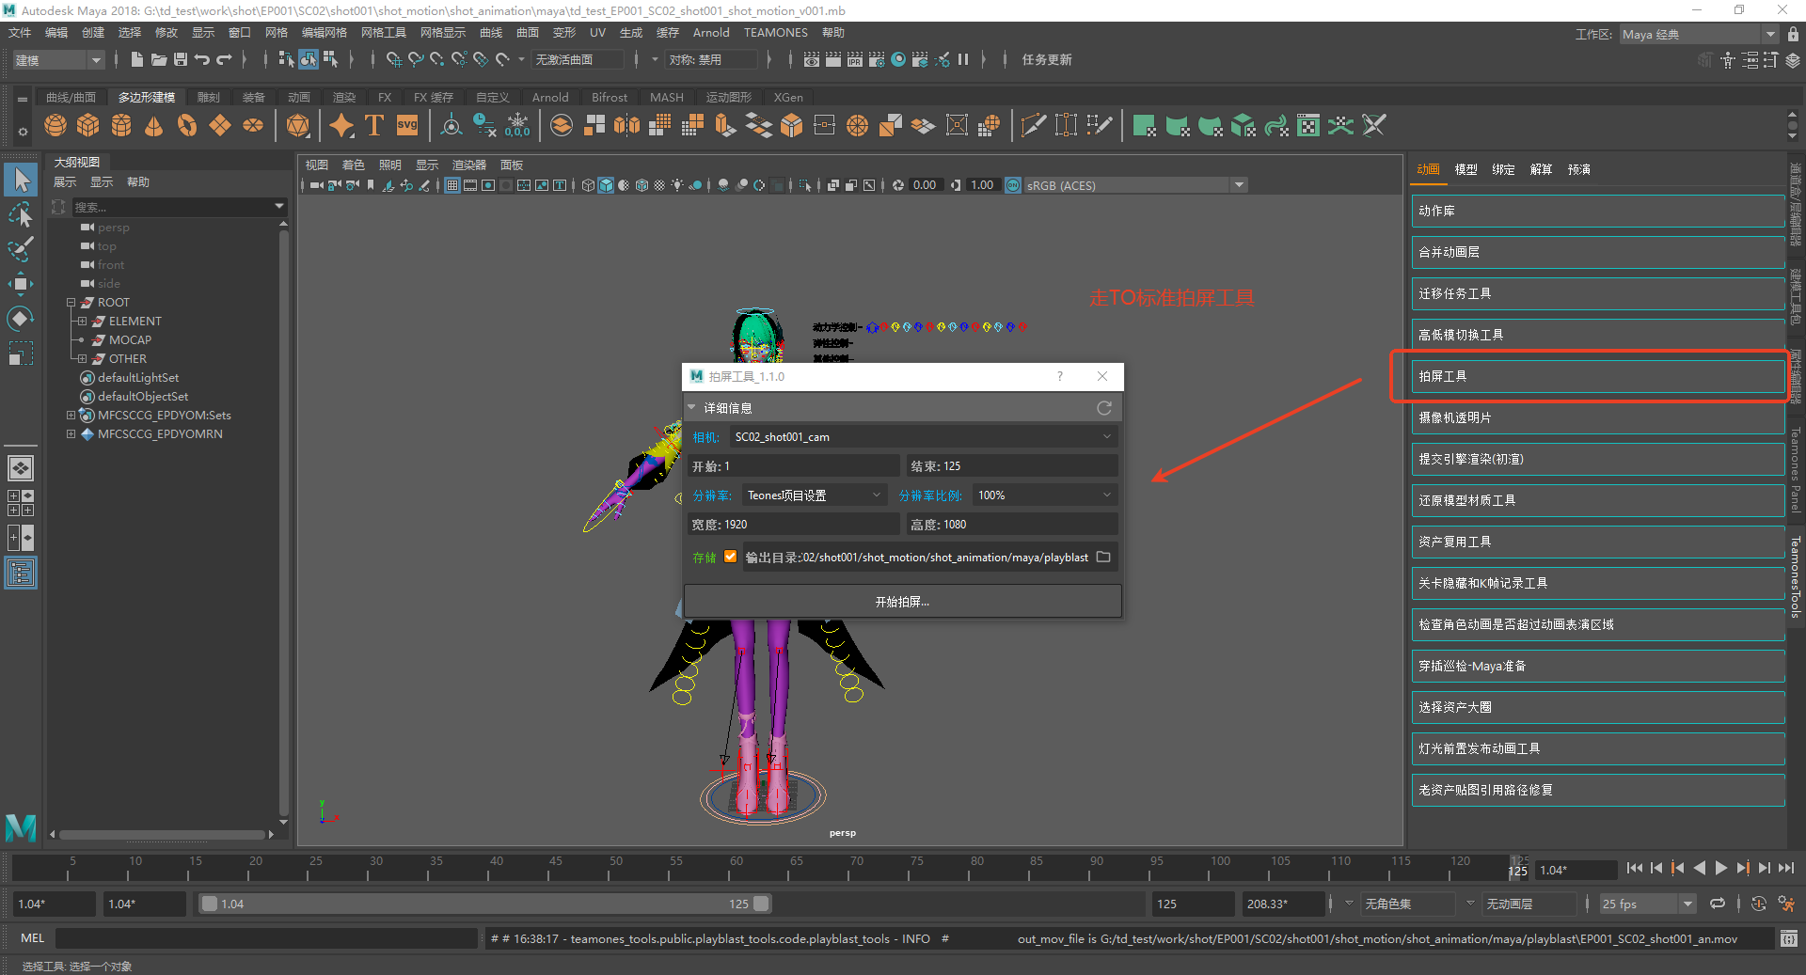Click the play forwards button
1806x975 pixels.
(x=1720, y=868)
